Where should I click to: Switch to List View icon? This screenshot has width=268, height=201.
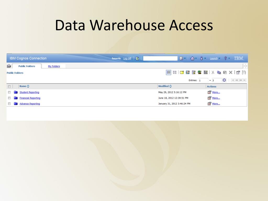[x=169, y=72]
